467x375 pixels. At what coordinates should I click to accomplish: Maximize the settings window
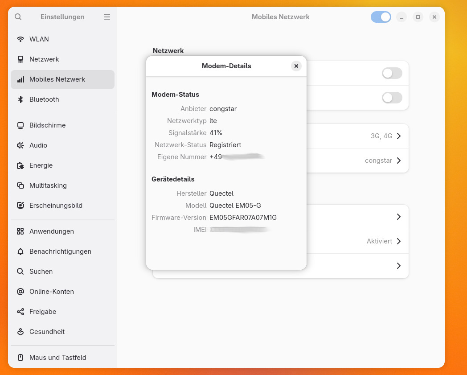[x=418, y=17]
